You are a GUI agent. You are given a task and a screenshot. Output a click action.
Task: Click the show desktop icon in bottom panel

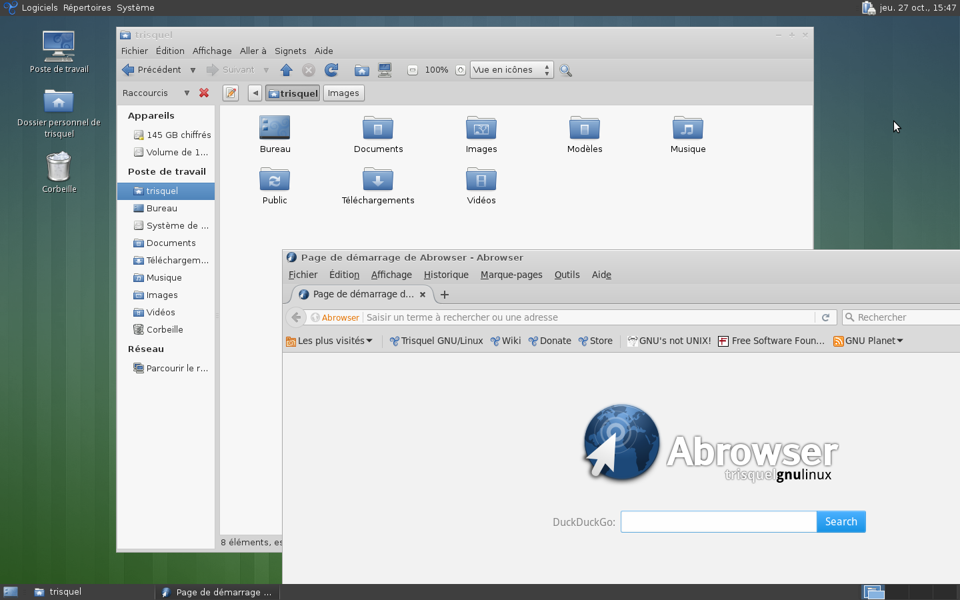pos(11,591)
